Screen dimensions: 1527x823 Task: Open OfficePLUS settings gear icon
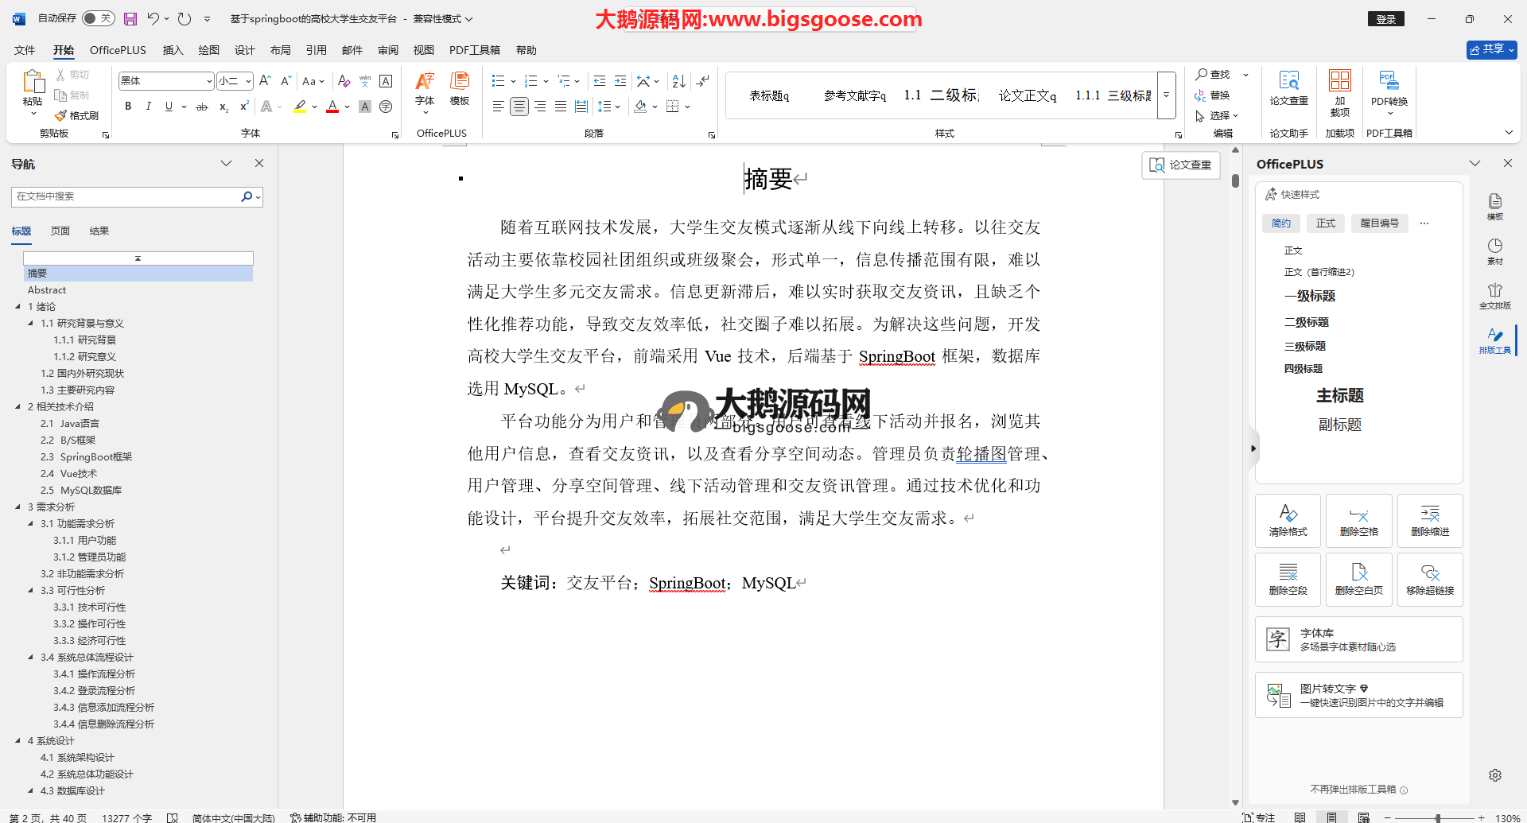pyautogui.click(x=1494, y=775)
